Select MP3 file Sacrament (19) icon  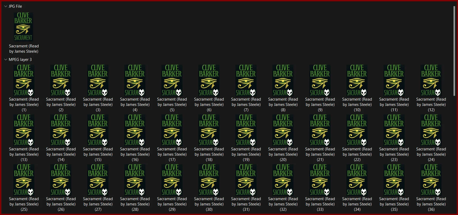(246, 130)
